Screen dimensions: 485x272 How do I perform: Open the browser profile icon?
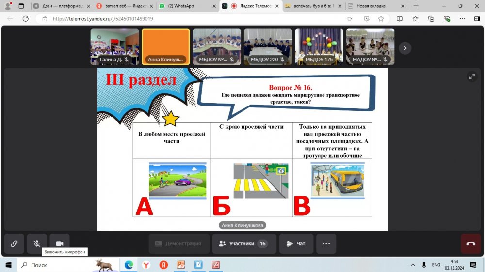[x=8, y=6]
